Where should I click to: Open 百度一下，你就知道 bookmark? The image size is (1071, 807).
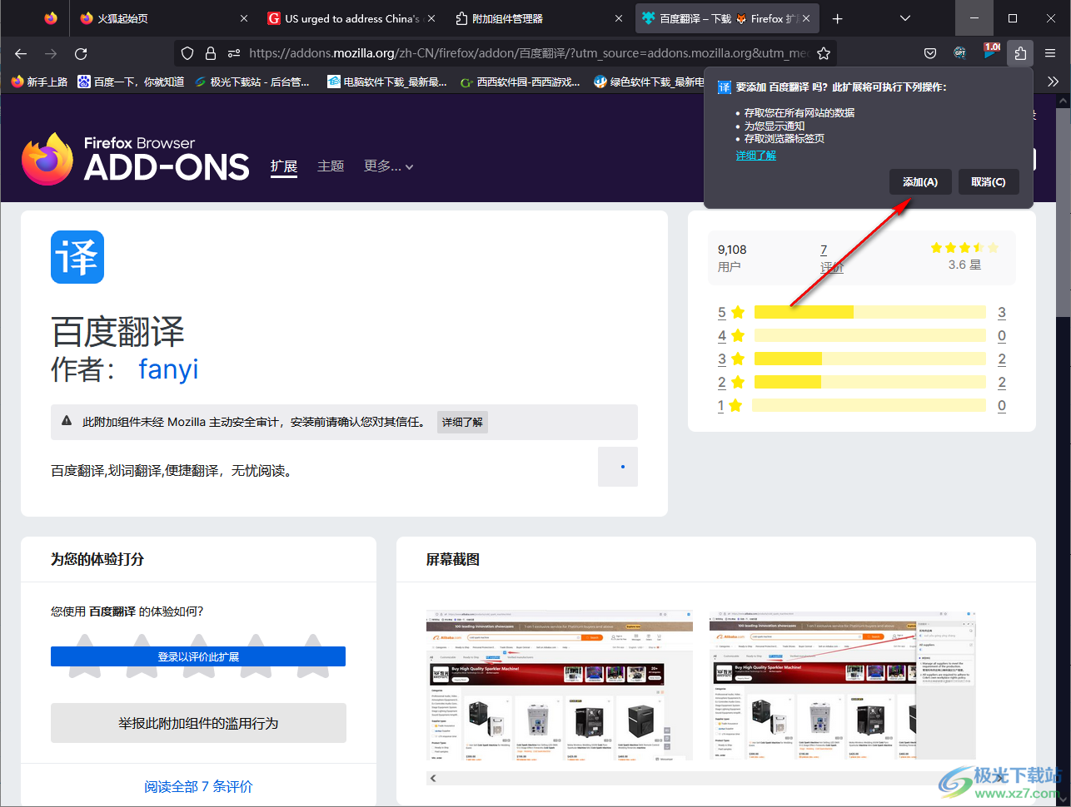(x=131, y=82)
